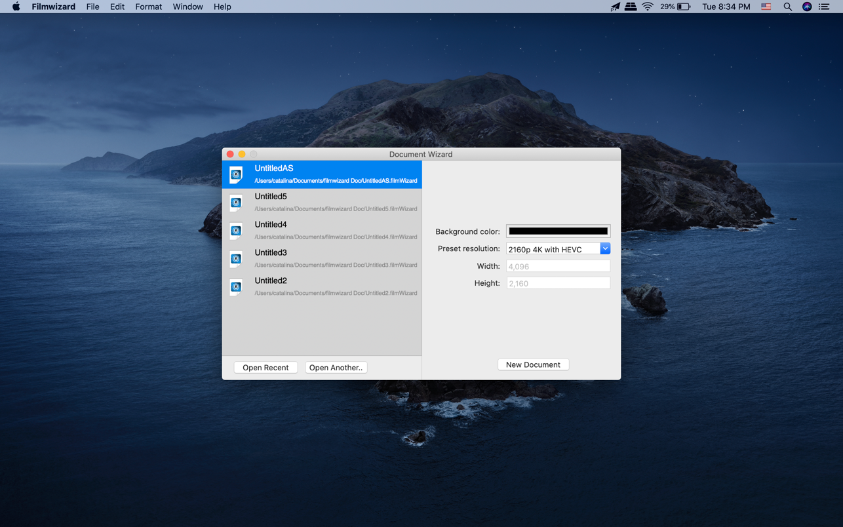This screenshot has height=527, width=843.
Task: Click the Open Another.. button
Action: click(x=336, y=368)
